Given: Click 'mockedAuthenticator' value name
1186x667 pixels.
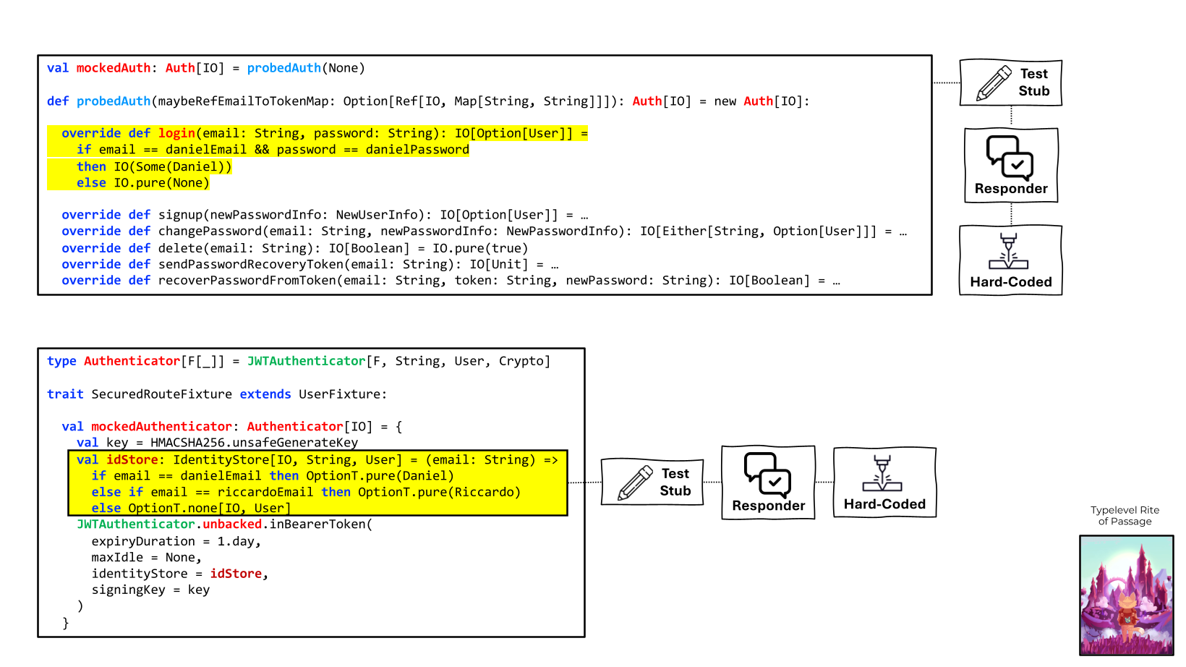Looking at the screenshot, I should (161, 427).
